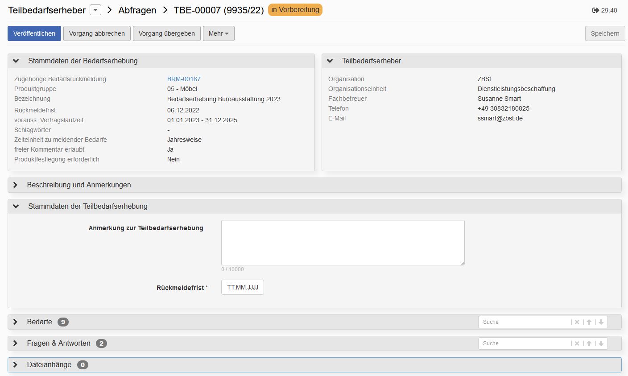This screenshot has height=376, width=628.
Task: Jump to previous match in Bedarfe search
Action: point(589,322)
